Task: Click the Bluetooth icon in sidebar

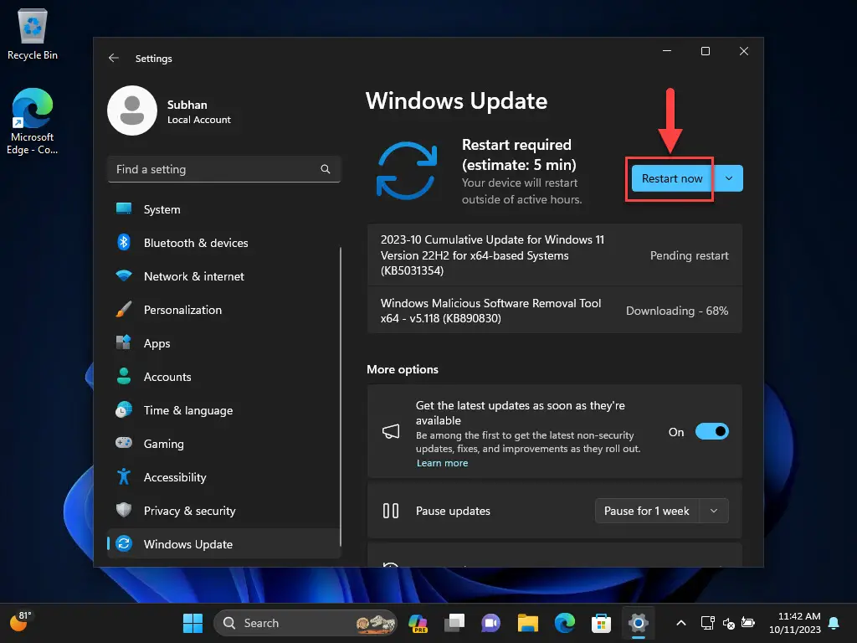Action: tap(124, 242)
